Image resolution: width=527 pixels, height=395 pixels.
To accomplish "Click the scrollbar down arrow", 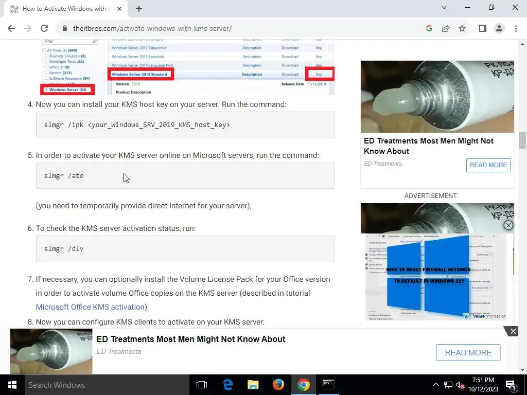I will click(x=522, y=370).
